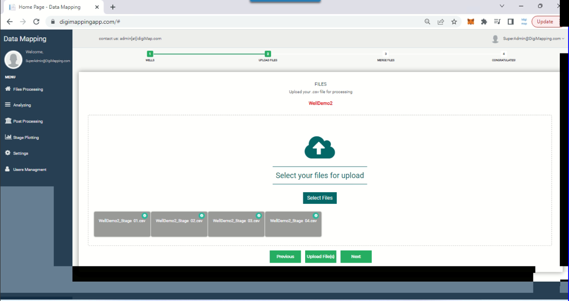Click checkmark on WellDemo2_Stage 04.csv
569x301 pixels.
(316, 216)
